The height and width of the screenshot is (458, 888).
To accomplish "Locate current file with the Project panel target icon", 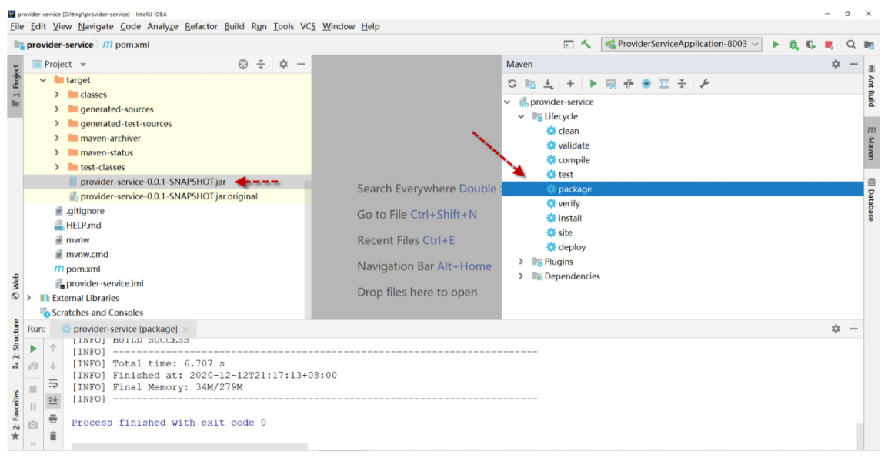I will tap(243, 64).
